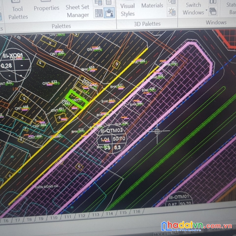Viewport: 236px width, 236px height.
Task: Select the ONT 444 parcel label
Action: click(22, 108)
